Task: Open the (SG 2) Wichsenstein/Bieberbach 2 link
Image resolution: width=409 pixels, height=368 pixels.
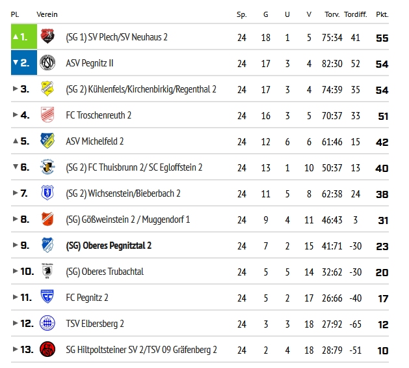Action: (123, 193)
